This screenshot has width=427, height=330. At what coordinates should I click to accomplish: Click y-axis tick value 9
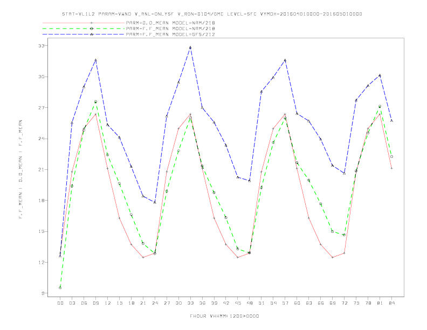43,293
